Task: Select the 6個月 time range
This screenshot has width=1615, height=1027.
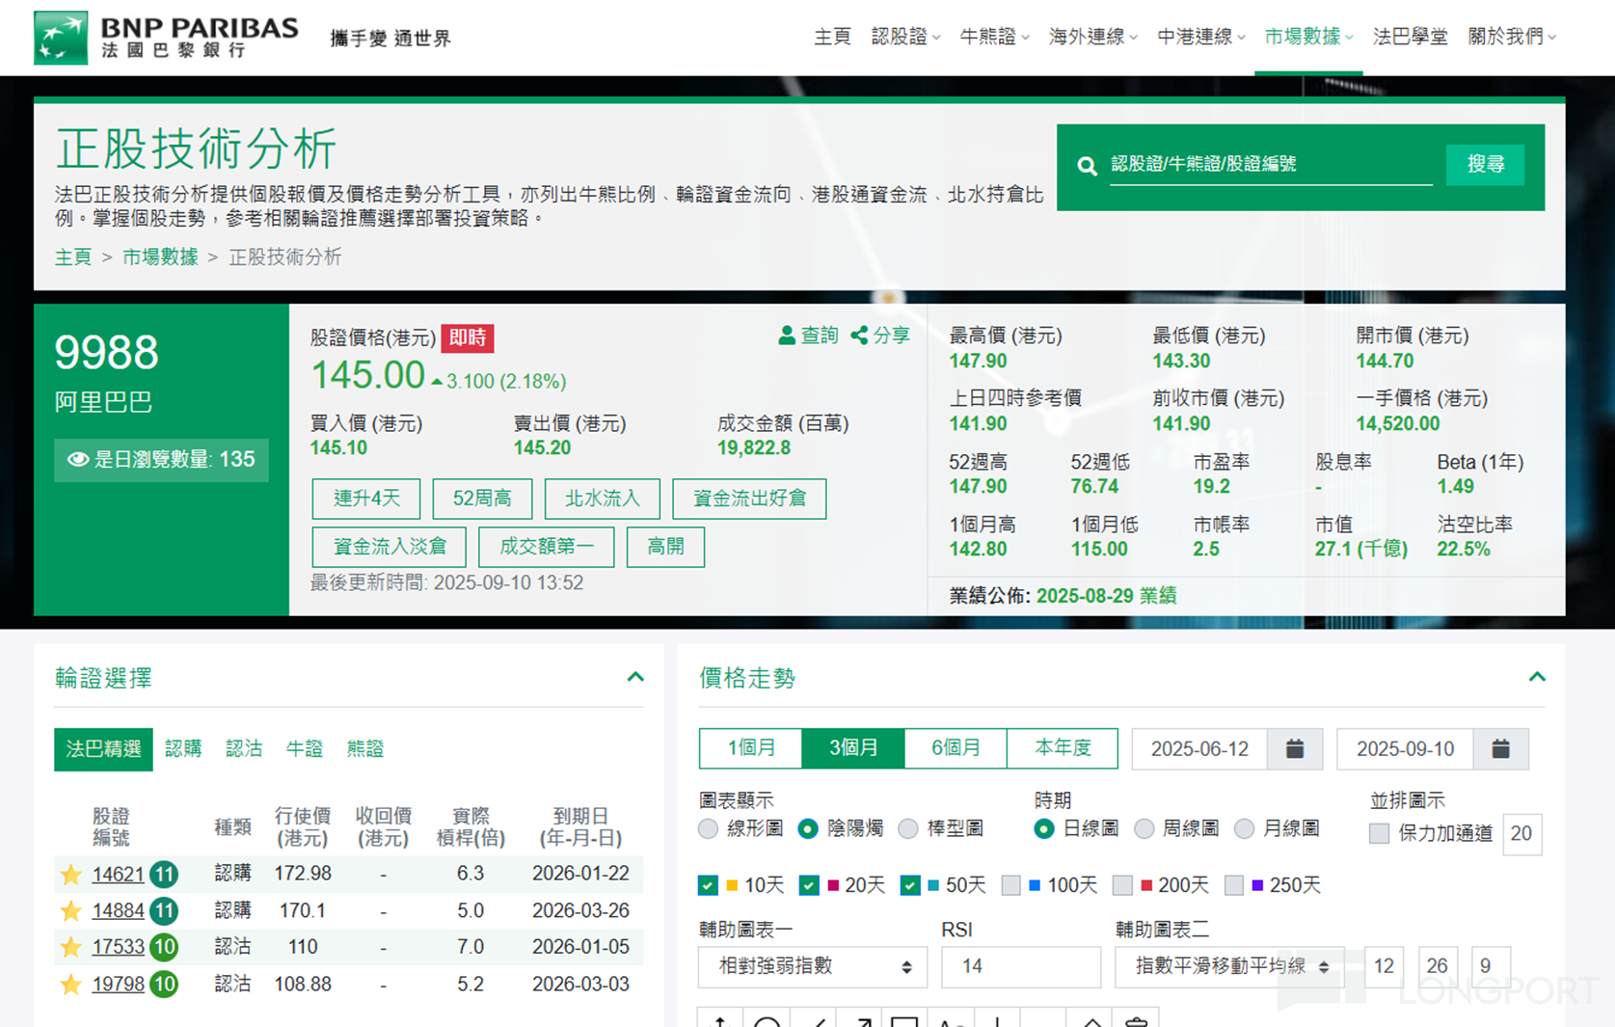Action: (x=956, y=748)
